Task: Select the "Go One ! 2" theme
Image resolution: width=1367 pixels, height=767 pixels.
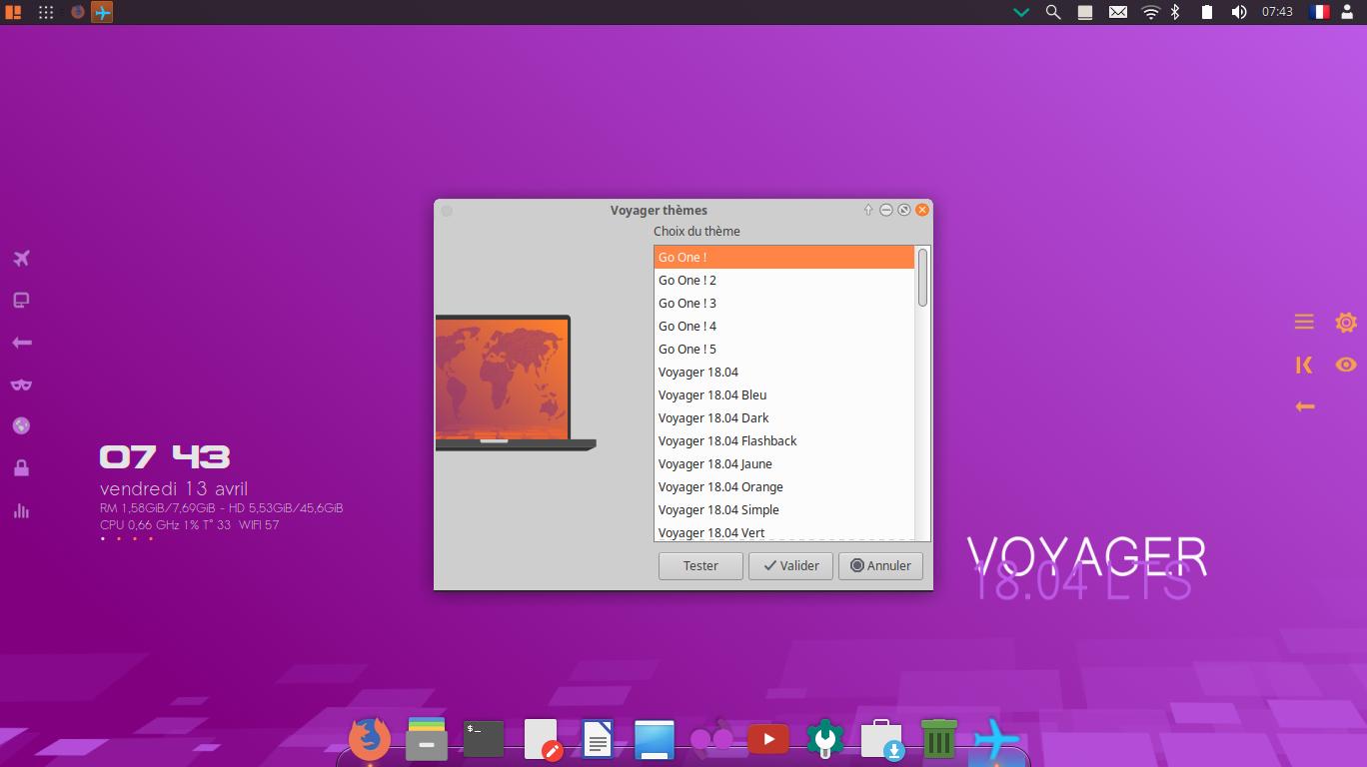Action: (x=784, y=281)
